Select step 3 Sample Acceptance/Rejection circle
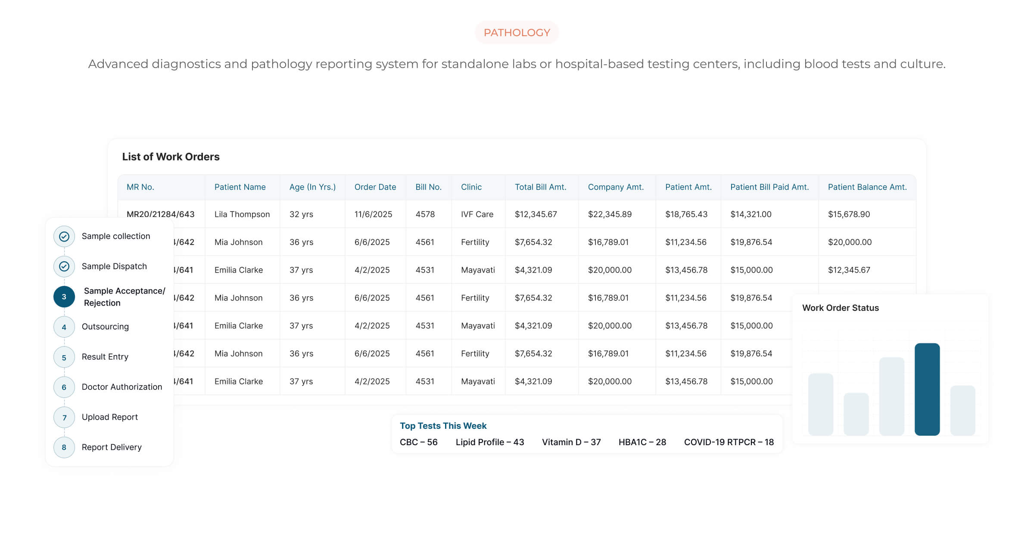 coord(64,297)
